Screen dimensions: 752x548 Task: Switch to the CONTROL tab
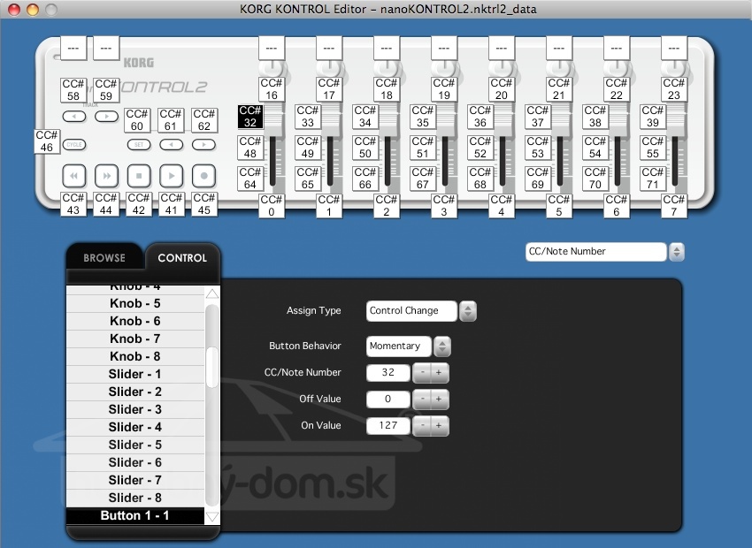coord(182,258)
